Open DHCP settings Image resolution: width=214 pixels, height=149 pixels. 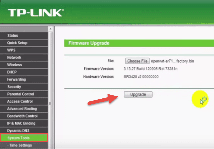[24, 72]
